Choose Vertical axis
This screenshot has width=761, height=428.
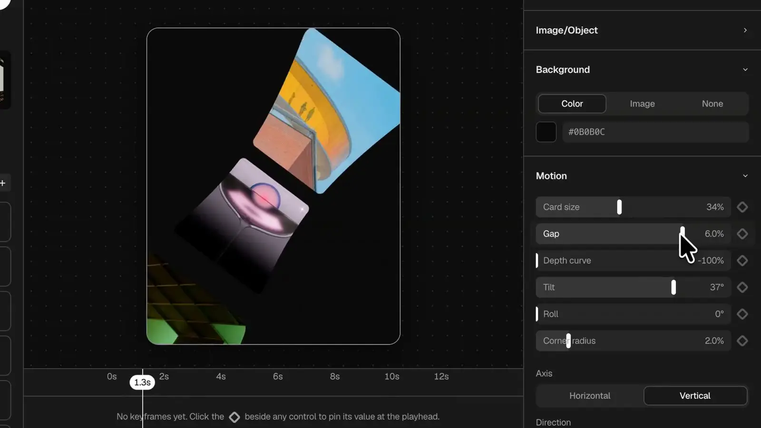pos(695,396)
